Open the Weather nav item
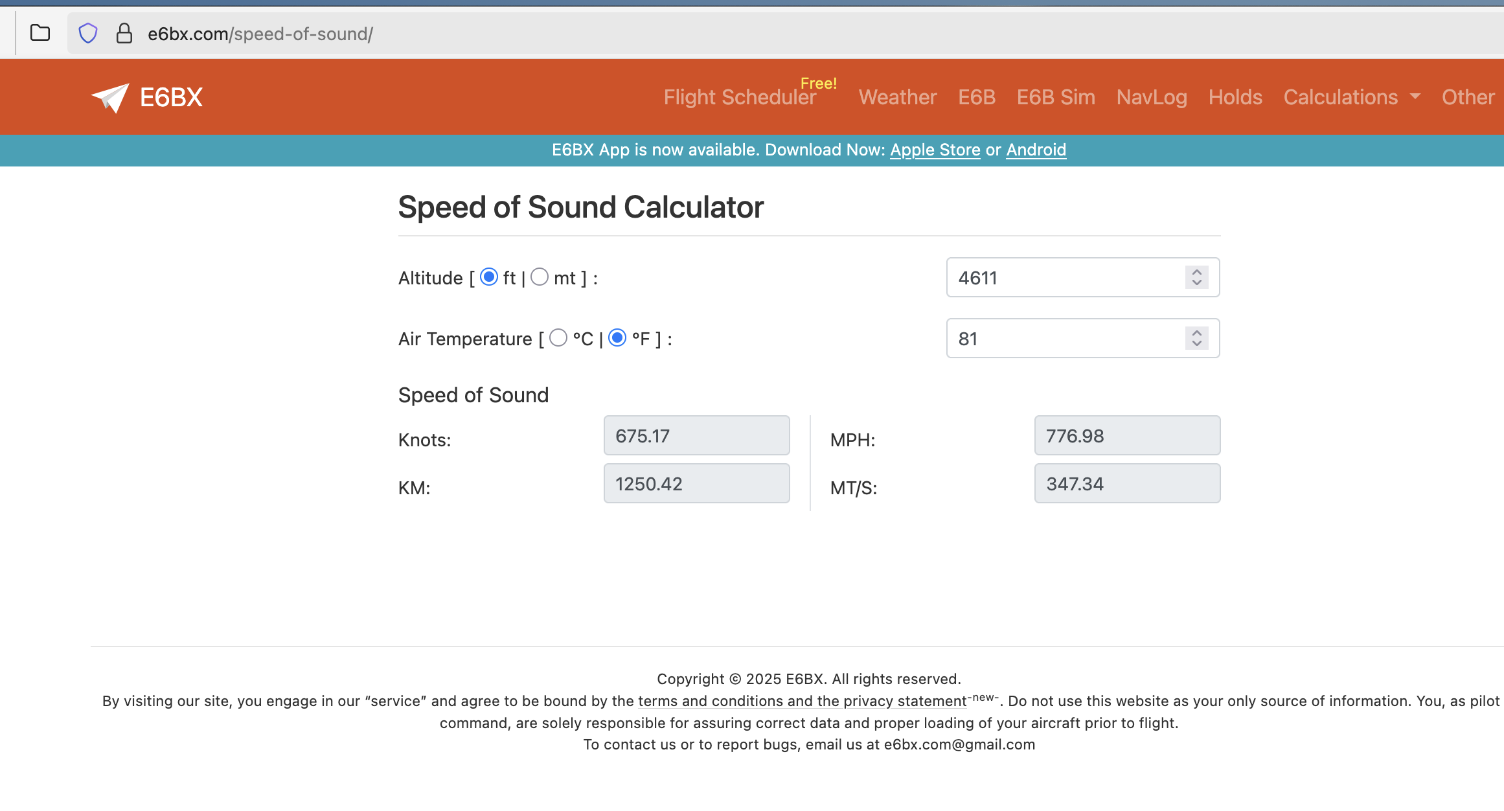Viewport: 1504px width, 811px height. click(x=898, y=97)
